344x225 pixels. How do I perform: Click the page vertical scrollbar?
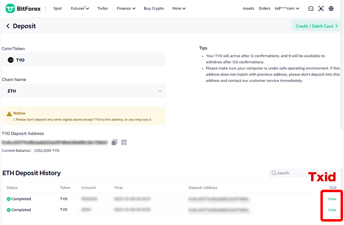point(342,66)
